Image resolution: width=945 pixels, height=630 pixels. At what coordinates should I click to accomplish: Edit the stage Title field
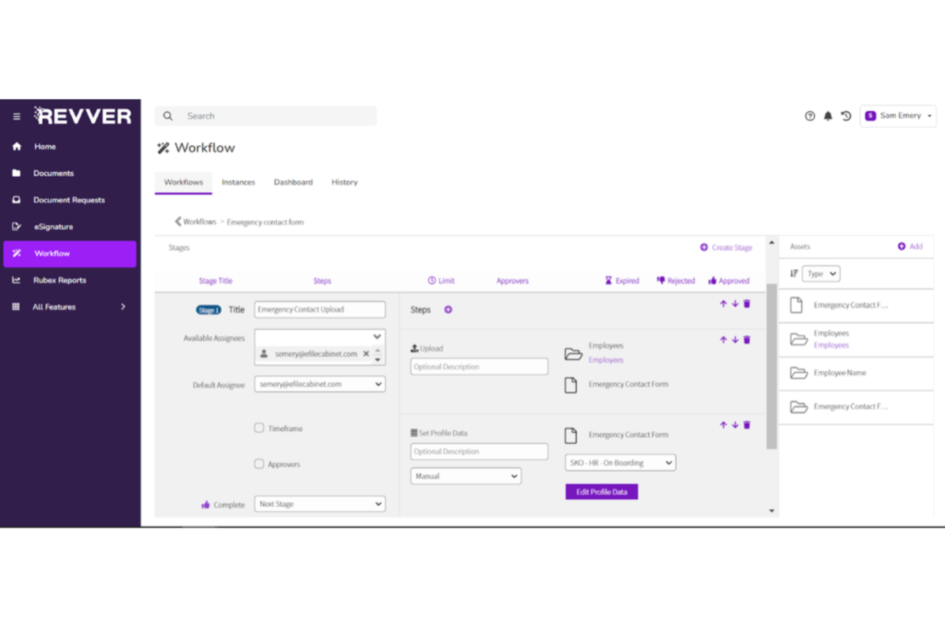(320, 310)
